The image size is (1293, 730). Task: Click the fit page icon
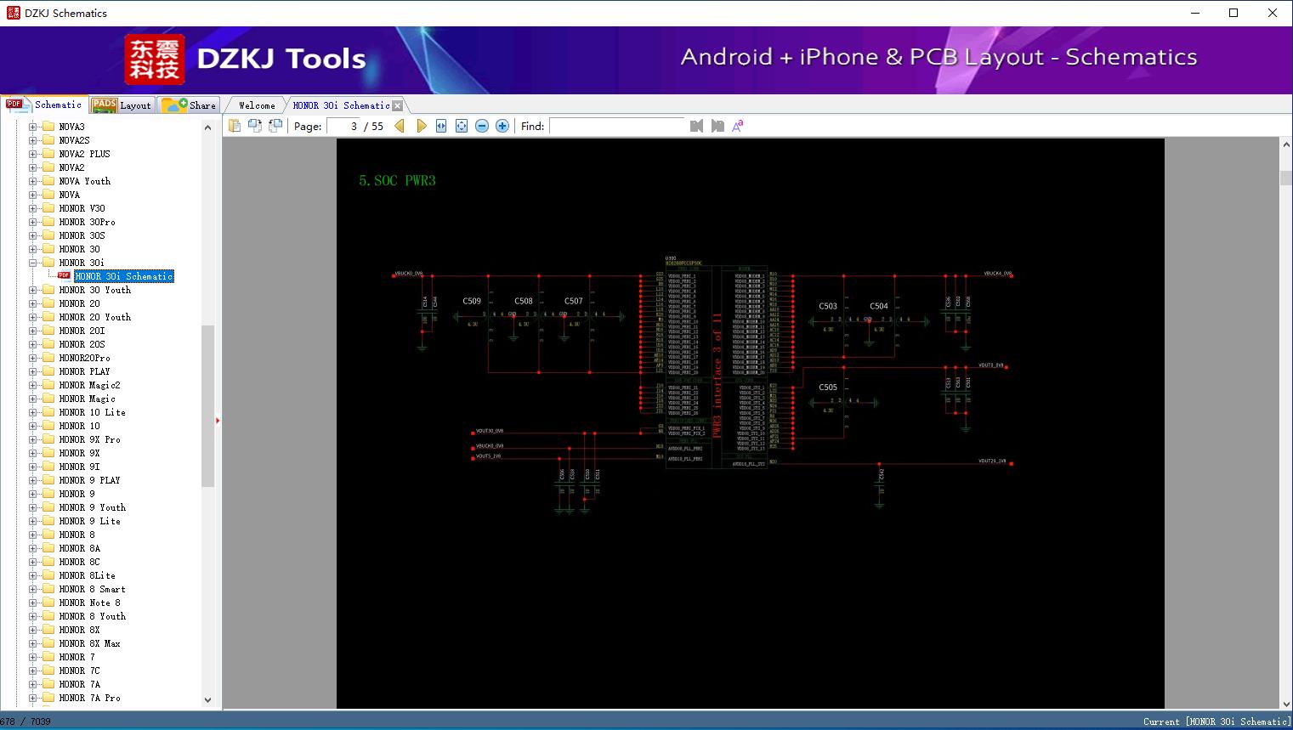462,126
